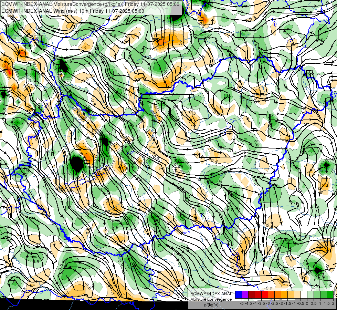Click the darkest green swatch left of 2

click(330, 294)
